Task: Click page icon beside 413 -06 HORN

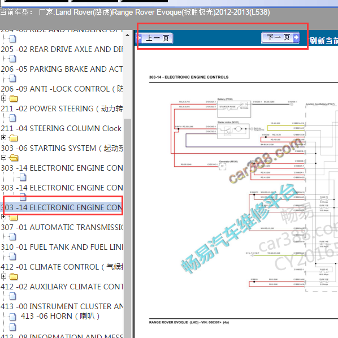Action: [x=13, y=317]
